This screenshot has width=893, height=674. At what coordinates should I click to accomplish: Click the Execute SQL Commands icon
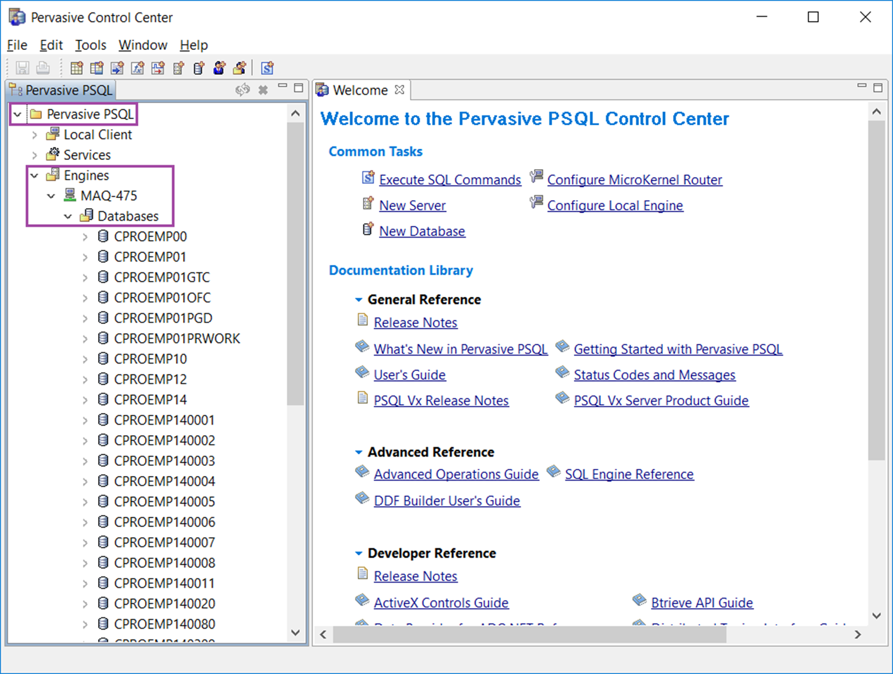click(x=369, y=178)
